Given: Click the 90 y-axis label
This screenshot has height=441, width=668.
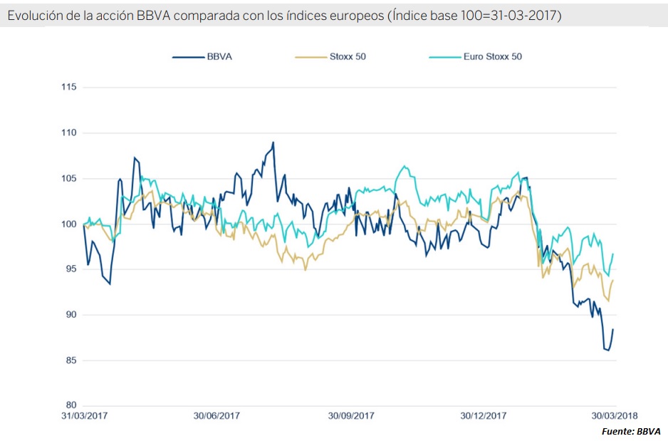Looking at the screenshot, I should pos(71,315).
